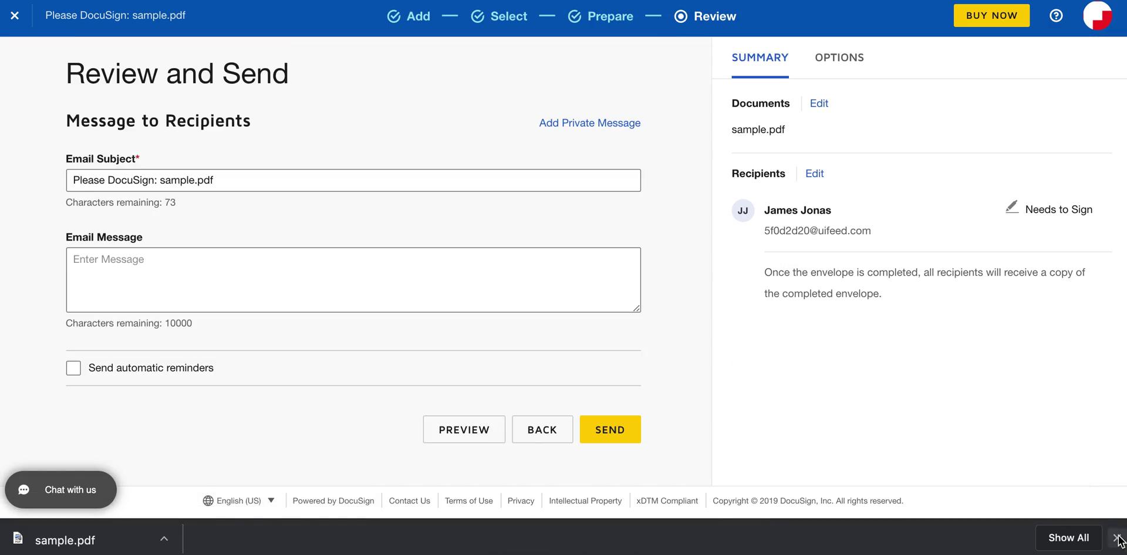Click the sample.pdf file icon in downloads bar
1127x555 pixels.
pyautogui.click(x=18, y=538)
